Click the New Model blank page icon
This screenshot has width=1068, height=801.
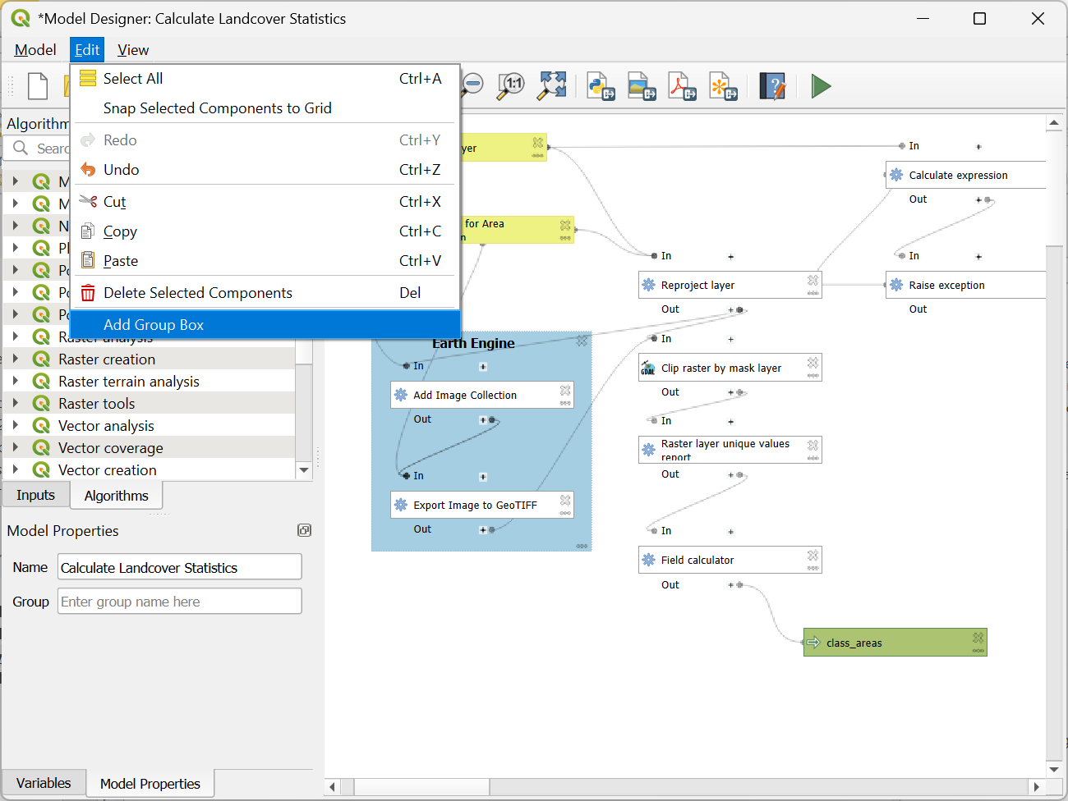click(x=38, y=86)
